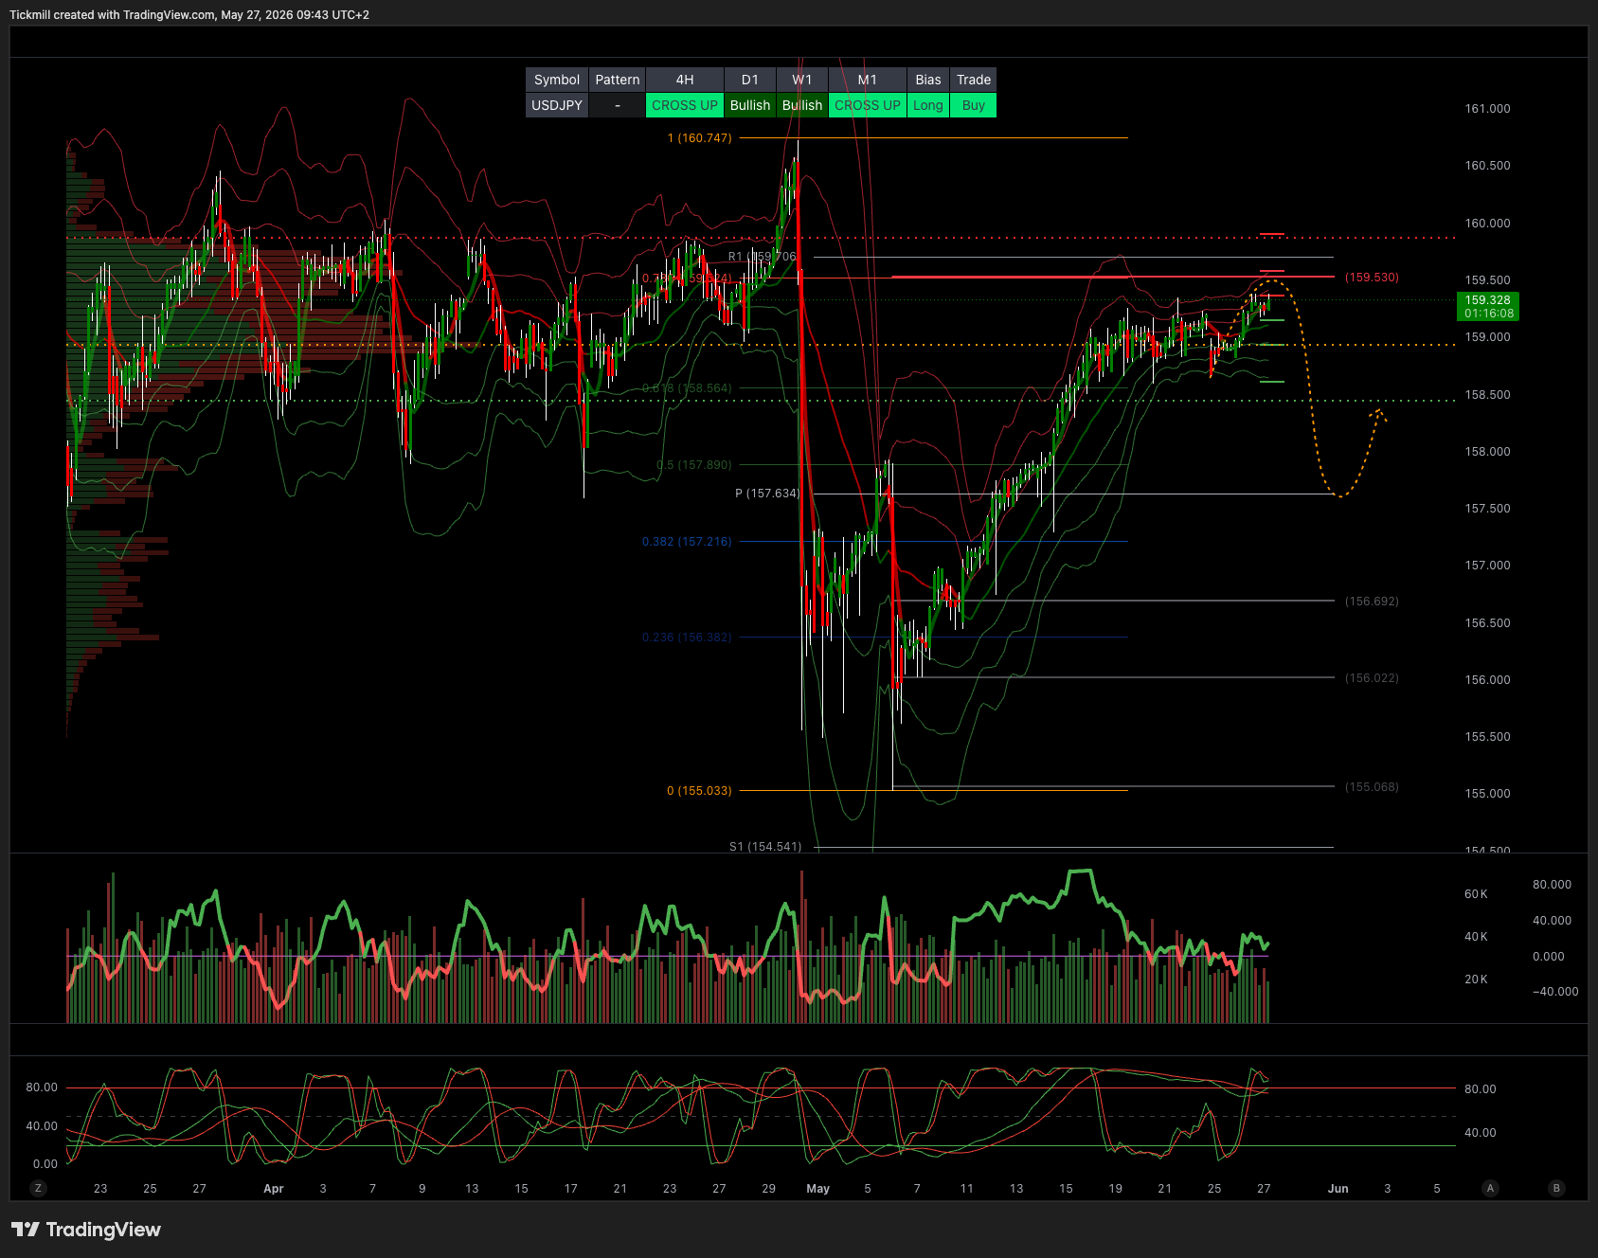
Task: Click the Buy trade cell
Action: pyautogui.click(x=974, y=105)
